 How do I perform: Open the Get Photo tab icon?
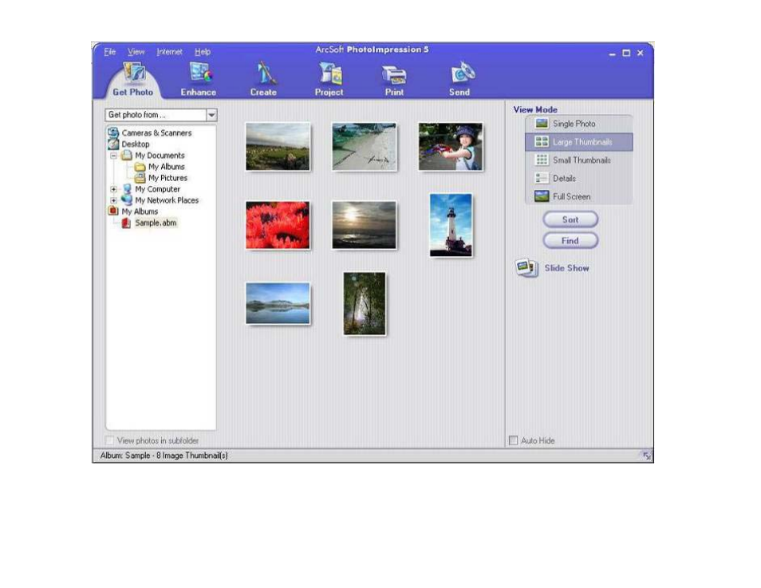tap(134, 73)
